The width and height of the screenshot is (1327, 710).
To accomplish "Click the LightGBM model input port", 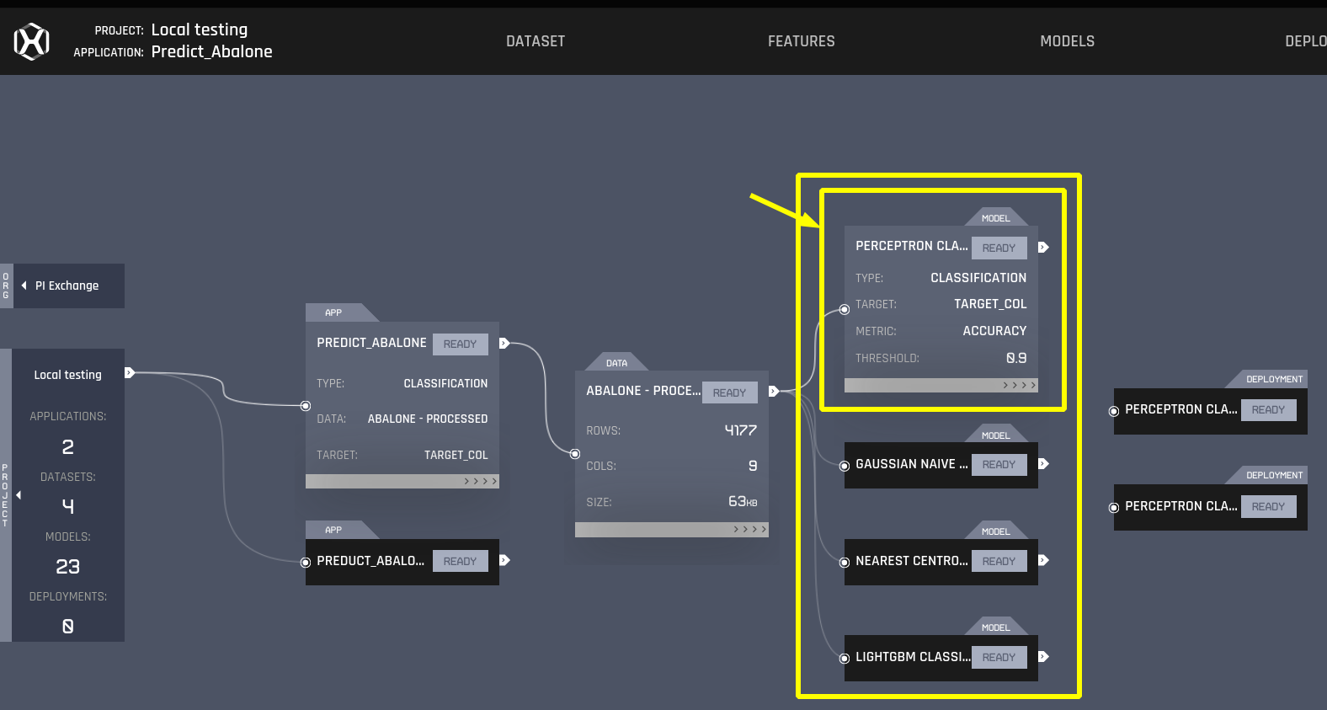I will (x=845, y=659).
